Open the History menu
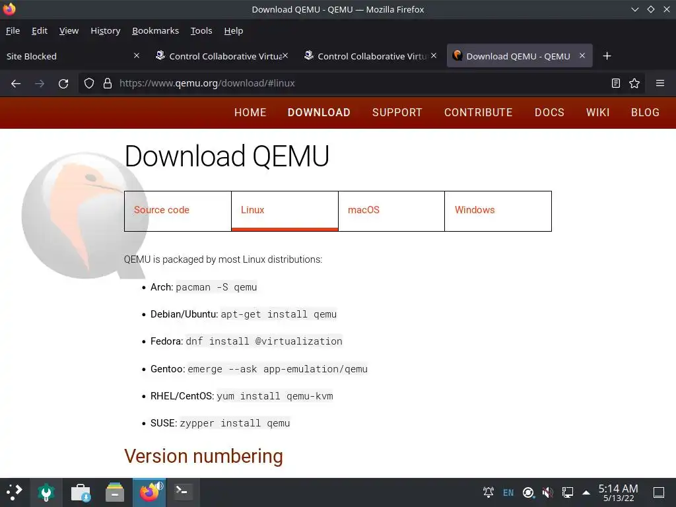Image resolution: width=676 pixels, height=507 pixels. pyautogui.click(x=105, y=30)
